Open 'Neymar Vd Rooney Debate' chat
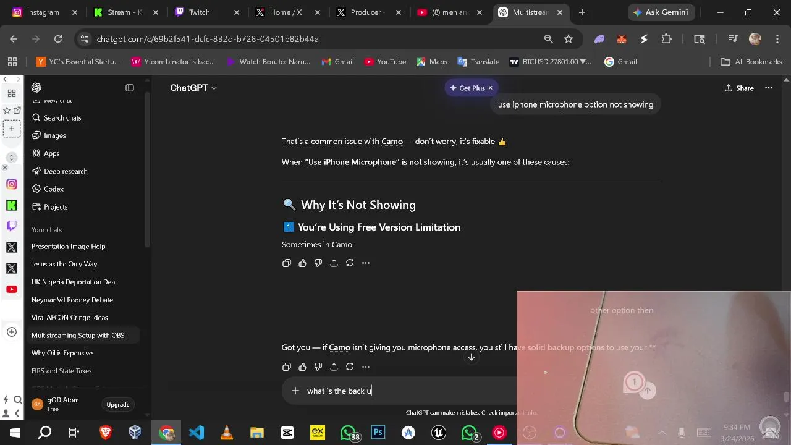791x445 pixels. pyautogui.click(x=72, y=300)
